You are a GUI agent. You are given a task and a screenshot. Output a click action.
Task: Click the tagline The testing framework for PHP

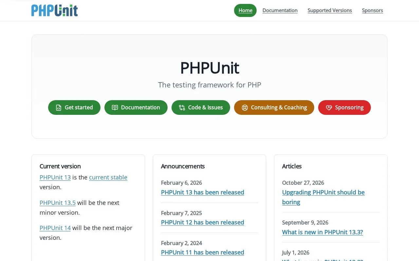pyautogui.click(x=209, y=85)
